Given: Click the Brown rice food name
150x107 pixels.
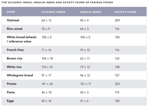Looking at the screenshot, I should pos(14,58).
